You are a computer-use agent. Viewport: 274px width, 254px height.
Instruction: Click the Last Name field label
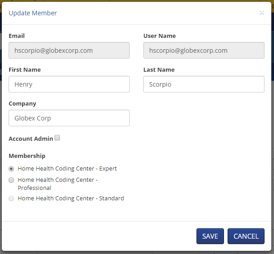click(x=159, y=69)
